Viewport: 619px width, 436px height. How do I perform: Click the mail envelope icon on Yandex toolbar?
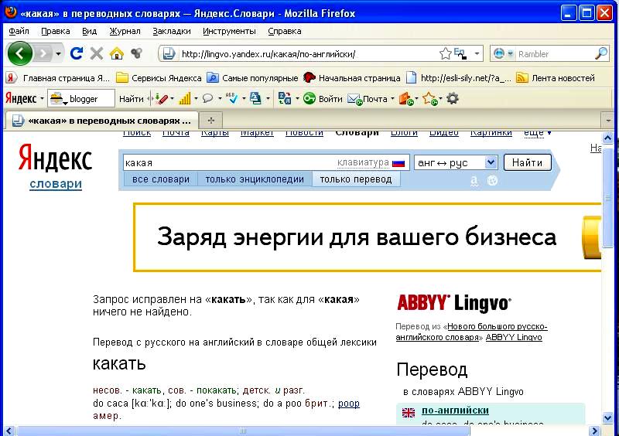354,99
